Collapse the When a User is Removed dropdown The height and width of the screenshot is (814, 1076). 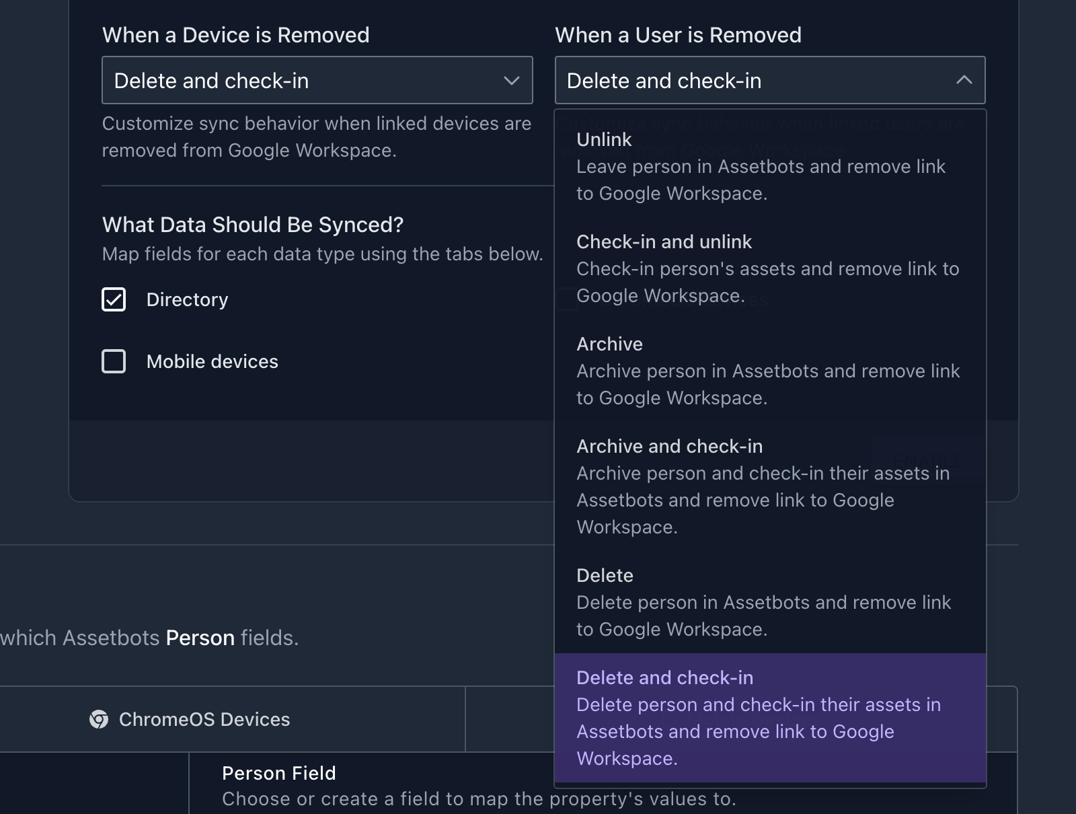click(x=770, y=80)
